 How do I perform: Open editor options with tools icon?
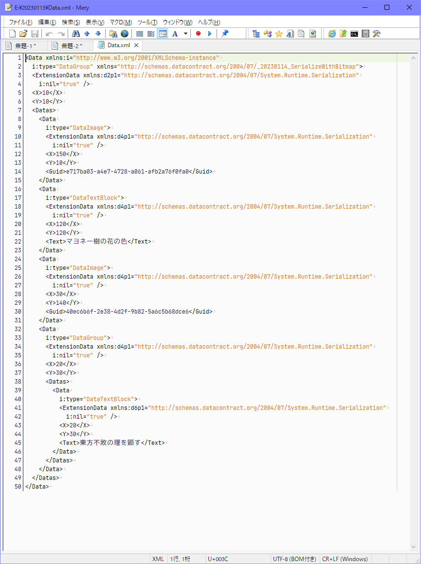(376, 33)
